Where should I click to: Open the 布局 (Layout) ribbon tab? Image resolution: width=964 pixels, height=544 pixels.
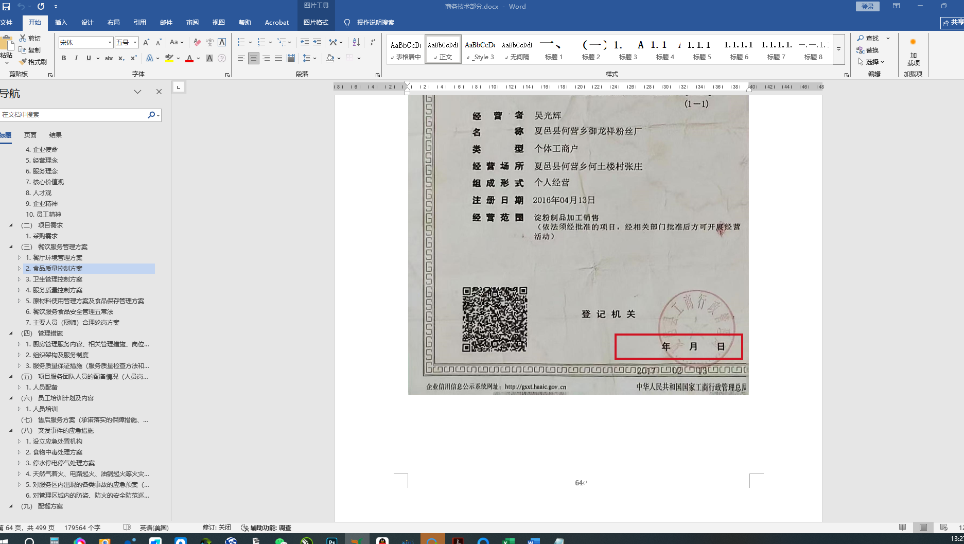[114, 22]
